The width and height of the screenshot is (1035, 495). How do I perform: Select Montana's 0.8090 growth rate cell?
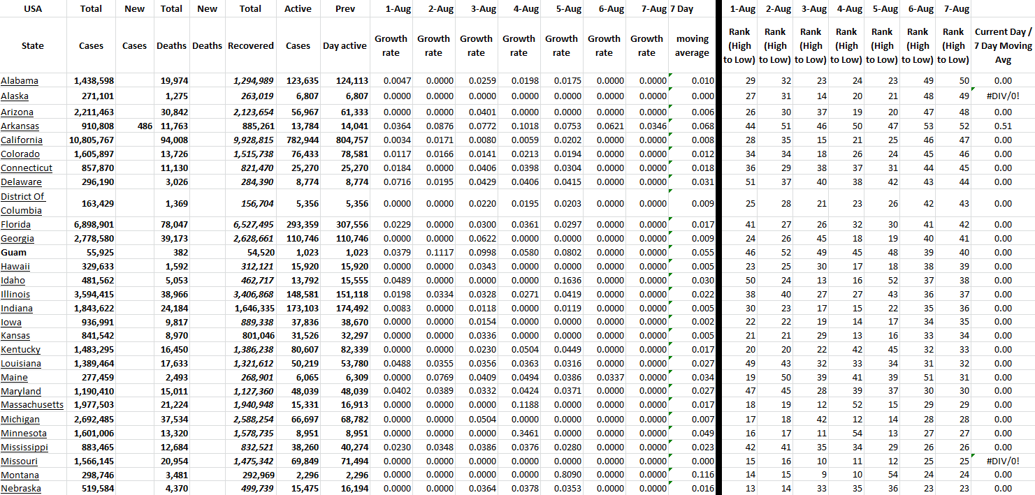coord(561,475)
